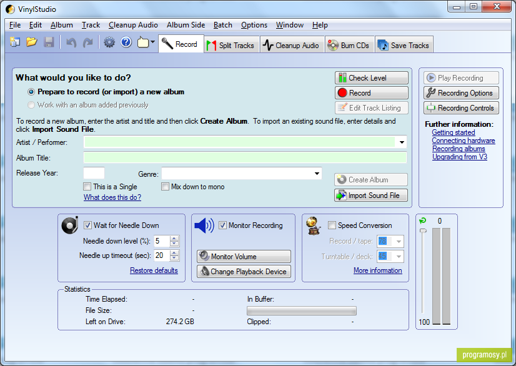The image size is (516, 366).
Task: Click the blue speaker icon beside Monitor Recording
Action: (204, 225)
